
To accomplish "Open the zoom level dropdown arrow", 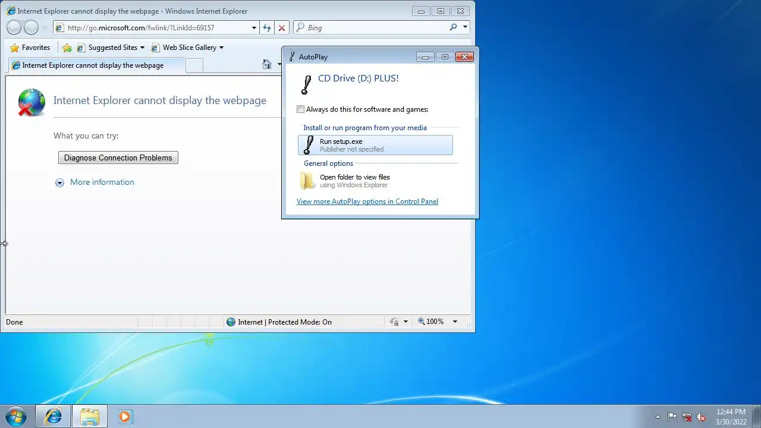I will (455, 322).
